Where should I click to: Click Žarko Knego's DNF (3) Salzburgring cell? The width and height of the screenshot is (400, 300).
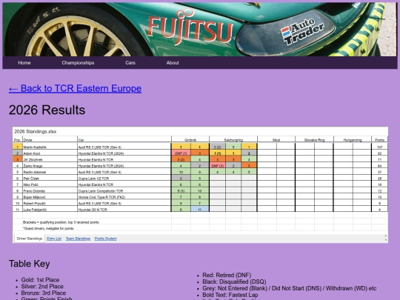coord(217,166)
